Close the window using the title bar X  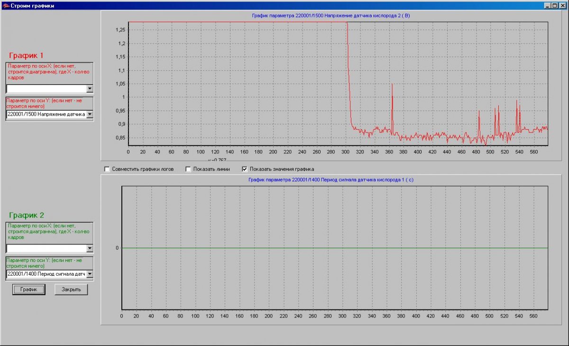563,6
